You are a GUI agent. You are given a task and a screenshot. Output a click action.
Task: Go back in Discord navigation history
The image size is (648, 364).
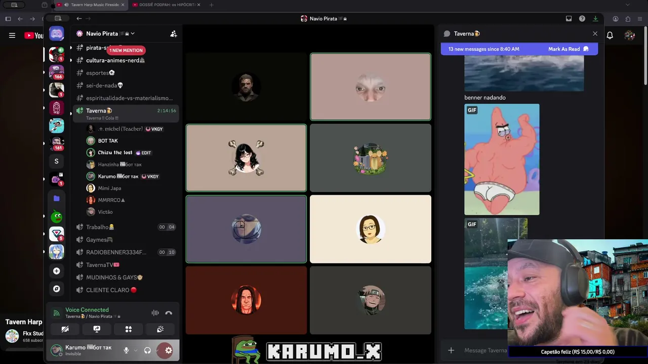point(79,19)
